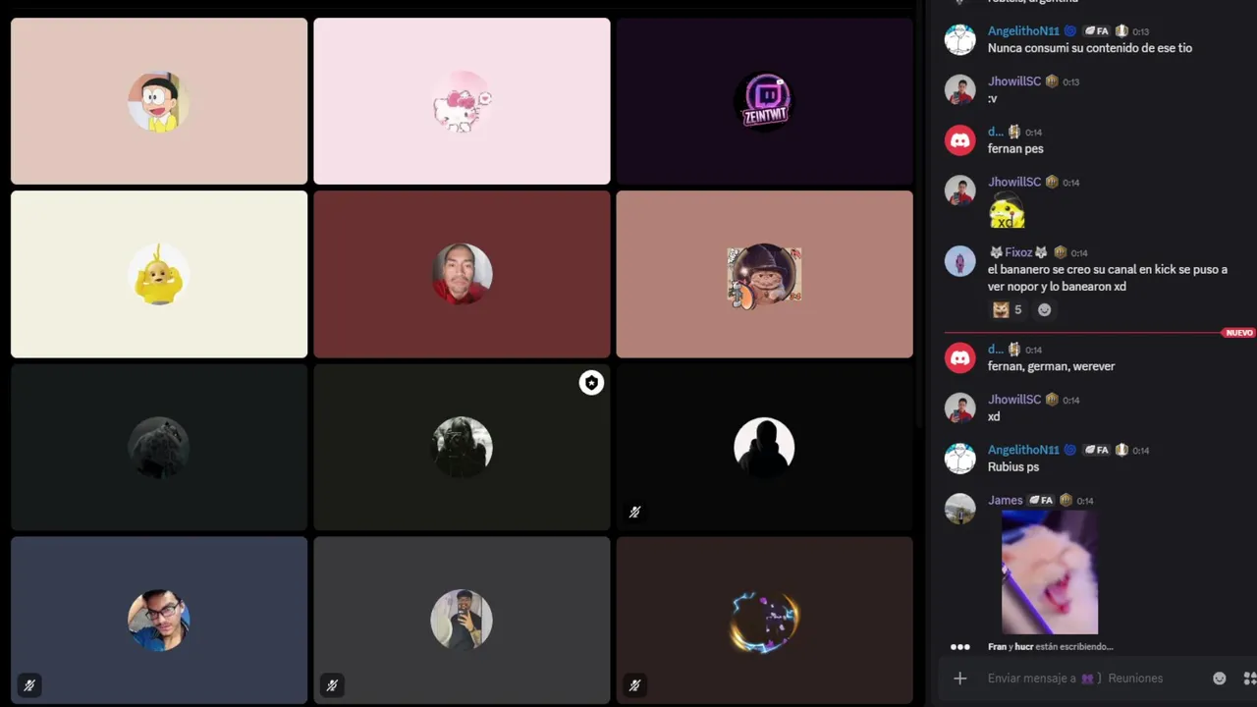Open JhowillSC profile on ':v' message
This screenshot has width=1257, height=707.
[x=1014, y=82]
